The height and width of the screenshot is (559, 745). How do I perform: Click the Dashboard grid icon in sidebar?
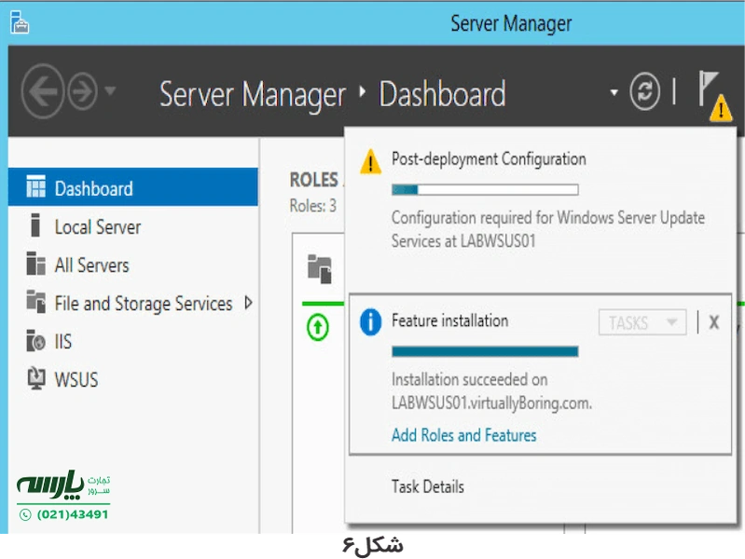(x=36, y=186)
